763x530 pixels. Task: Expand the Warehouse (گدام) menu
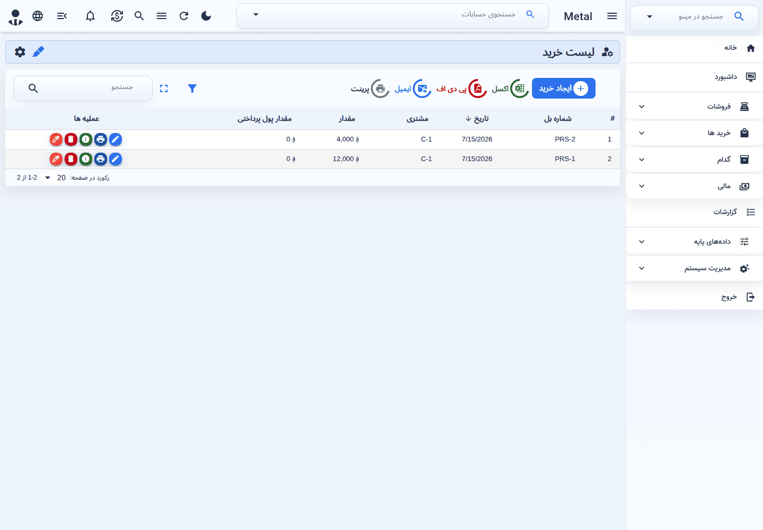(x=694, y=160)
